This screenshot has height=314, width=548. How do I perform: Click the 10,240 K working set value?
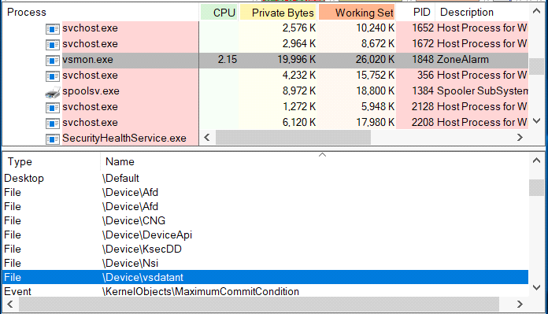point(376,28)
